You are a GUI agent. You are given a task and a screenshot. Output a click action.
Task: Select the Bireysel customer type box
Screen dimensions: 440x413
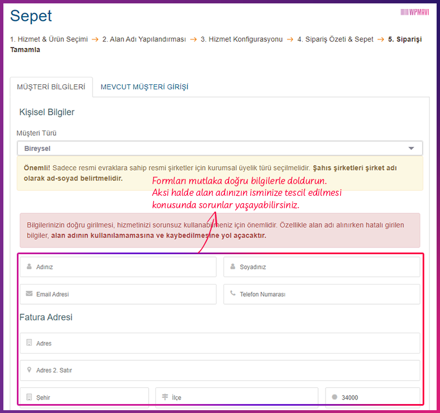tap(220, 148)
